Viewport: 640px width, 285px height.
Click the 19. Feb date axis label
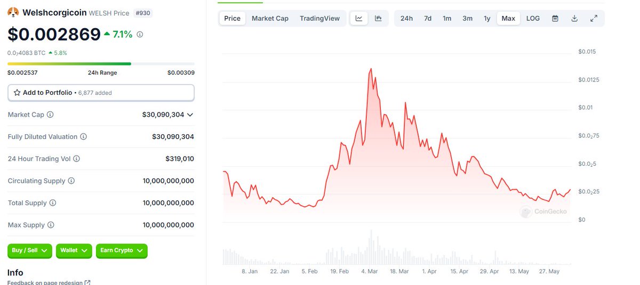(x=339, y=271)
